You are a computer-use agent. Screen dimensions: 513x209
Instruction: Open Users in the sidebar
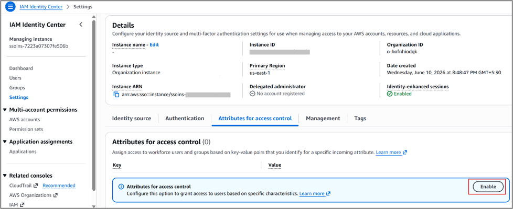15,78
